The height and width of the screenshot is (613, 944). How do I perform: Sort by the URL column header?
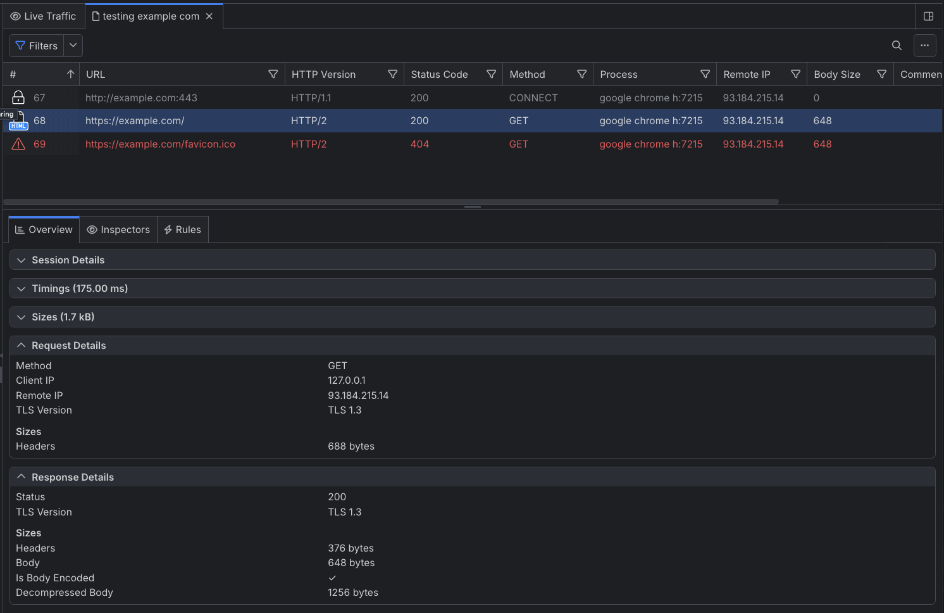click(x=96, y=74)
